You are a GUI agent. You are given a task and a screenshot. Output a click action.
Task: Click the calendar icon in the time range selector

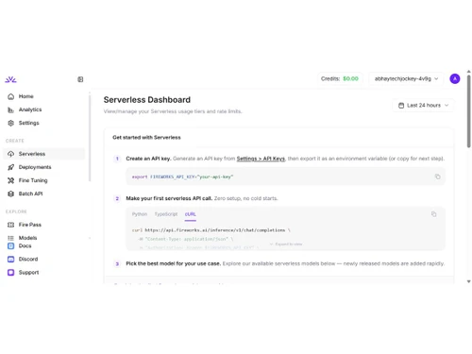(401, 106)
